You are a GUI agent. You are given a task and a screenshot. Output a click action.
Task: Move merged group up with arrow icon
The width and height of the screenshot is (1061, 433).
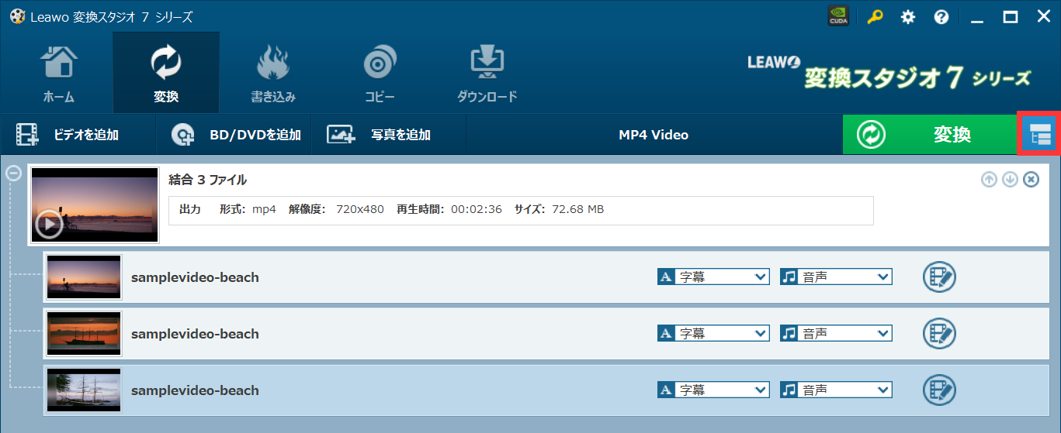click(x=989, y=180)
